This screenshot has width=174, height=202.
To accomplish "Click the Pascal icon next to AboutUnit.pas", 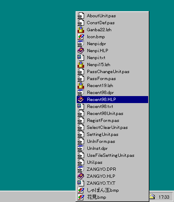I will [81, 16].
